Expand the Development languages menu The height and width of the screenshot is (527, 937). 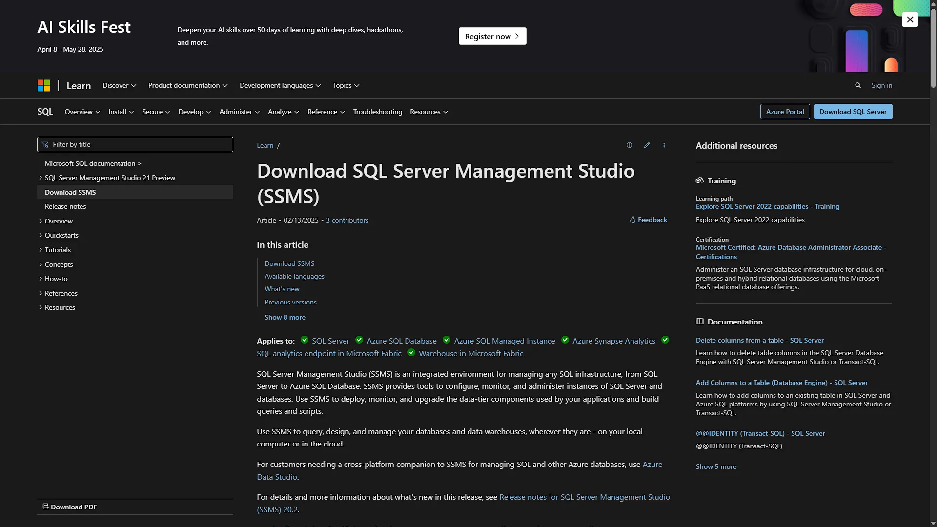click(x=280, y=85)
